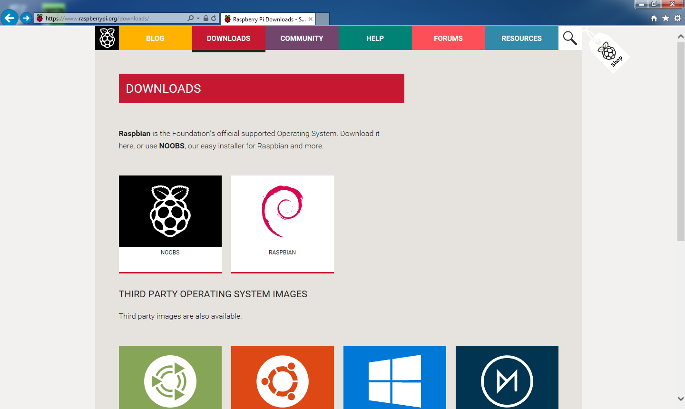Open the HELP navigation item
Image resolution: width=685 pixels, height=409 pixels.
click(375, 38)
